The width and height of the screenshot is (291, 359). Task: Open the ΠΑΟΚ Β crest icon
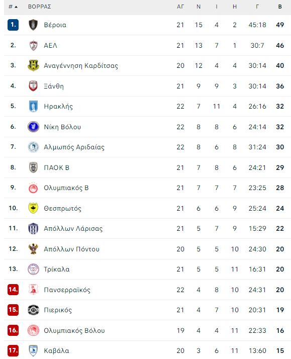coord(33,167)
